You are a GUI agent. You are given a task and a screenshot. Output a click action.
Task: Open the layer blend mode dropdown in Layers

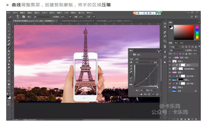[176, 50]
